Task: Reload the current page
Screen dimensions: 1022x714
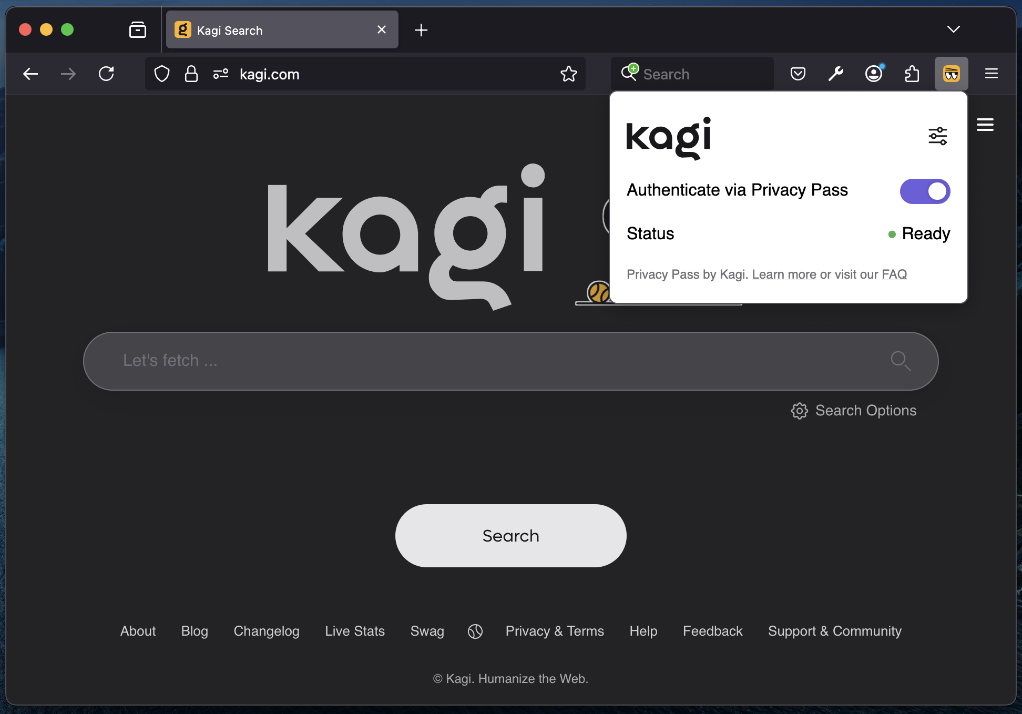Action: point(106,74)
